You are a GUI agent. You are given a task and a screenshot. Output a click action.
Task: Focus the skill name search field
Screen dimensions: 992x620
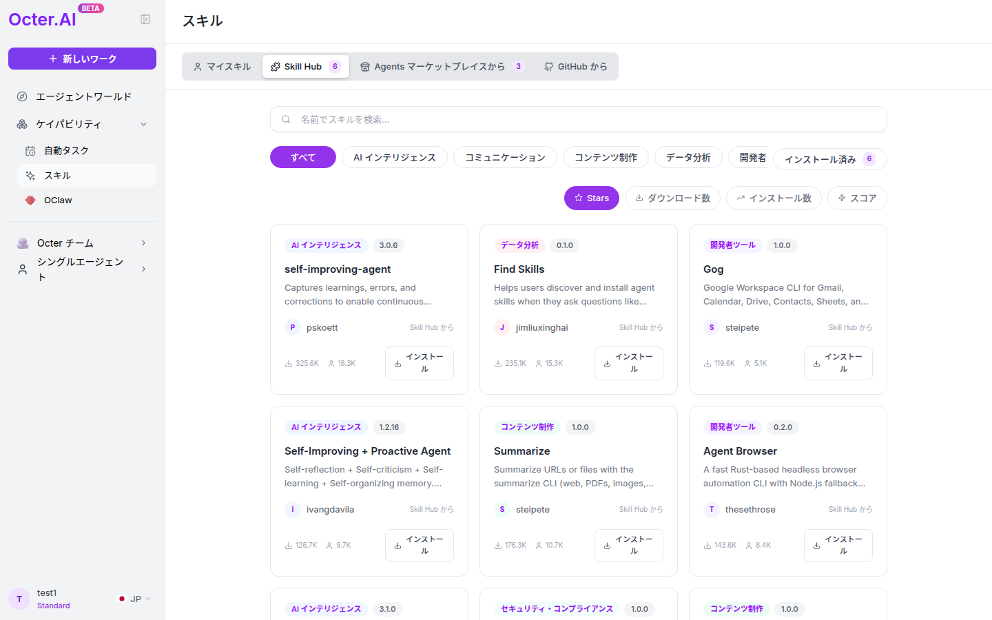(x=578, y=119)
